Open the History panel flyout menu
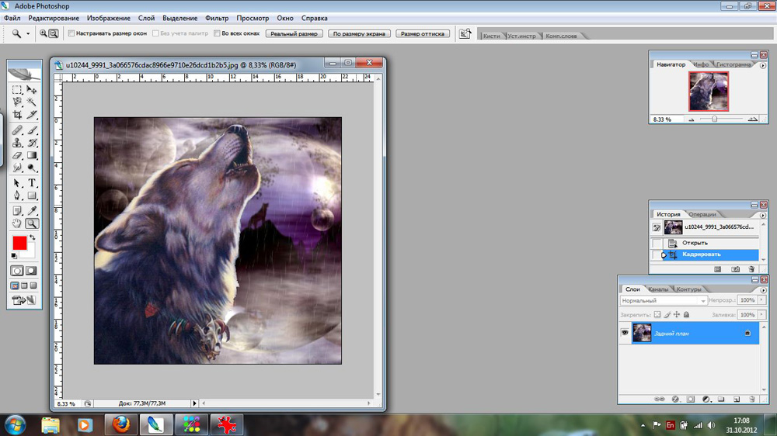This screenshot has height=436, width=777. tap(763, 215)
